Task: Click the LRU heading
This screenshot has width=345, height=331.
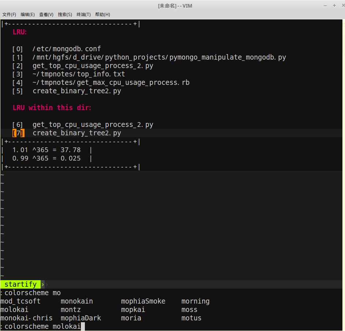Action: point(20,32)
